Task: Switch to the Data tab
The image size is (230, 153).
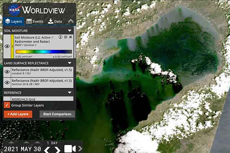Action: point(55,21)
